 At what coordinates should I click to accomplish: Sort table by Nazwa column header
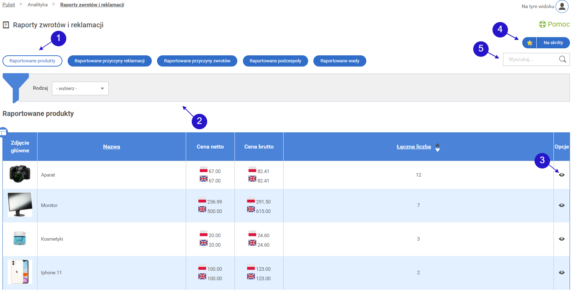click(111, 147)
